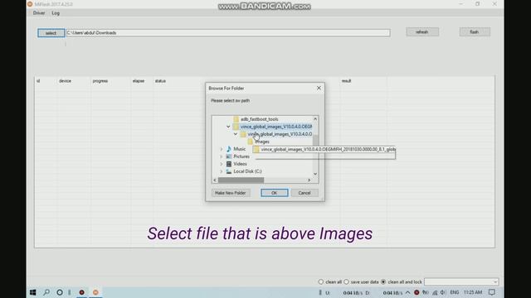The width and height of the screenshot is (531, 298).
Task: Select the clean all and lock option
Action: (383, 281)
